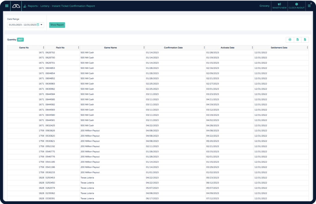Export the report to Excel
This screenshot has width=316, height=204.
[x=297, y=40]
